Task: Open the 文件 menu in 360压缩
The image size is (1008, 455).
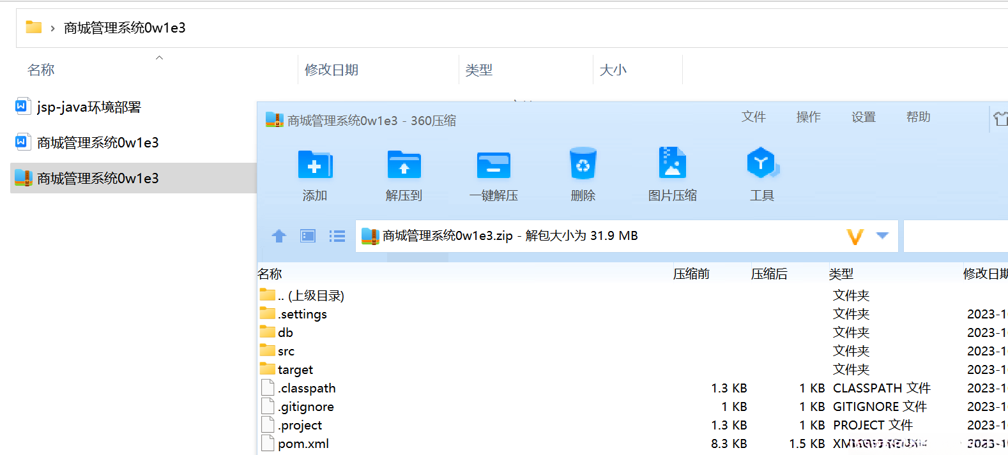Action: [754, 117]
